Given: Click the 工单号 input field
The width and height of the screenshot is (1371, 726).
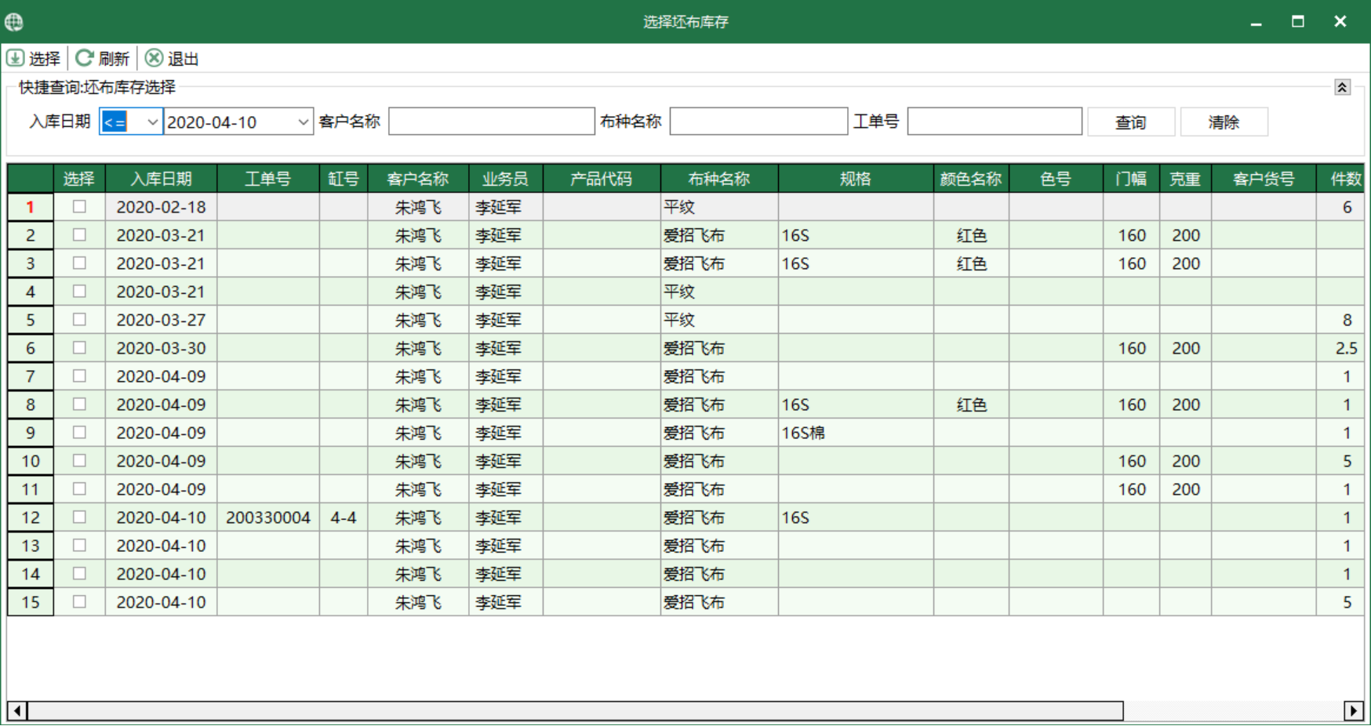Looking at the screenshot, I should (x=995, y=122).
